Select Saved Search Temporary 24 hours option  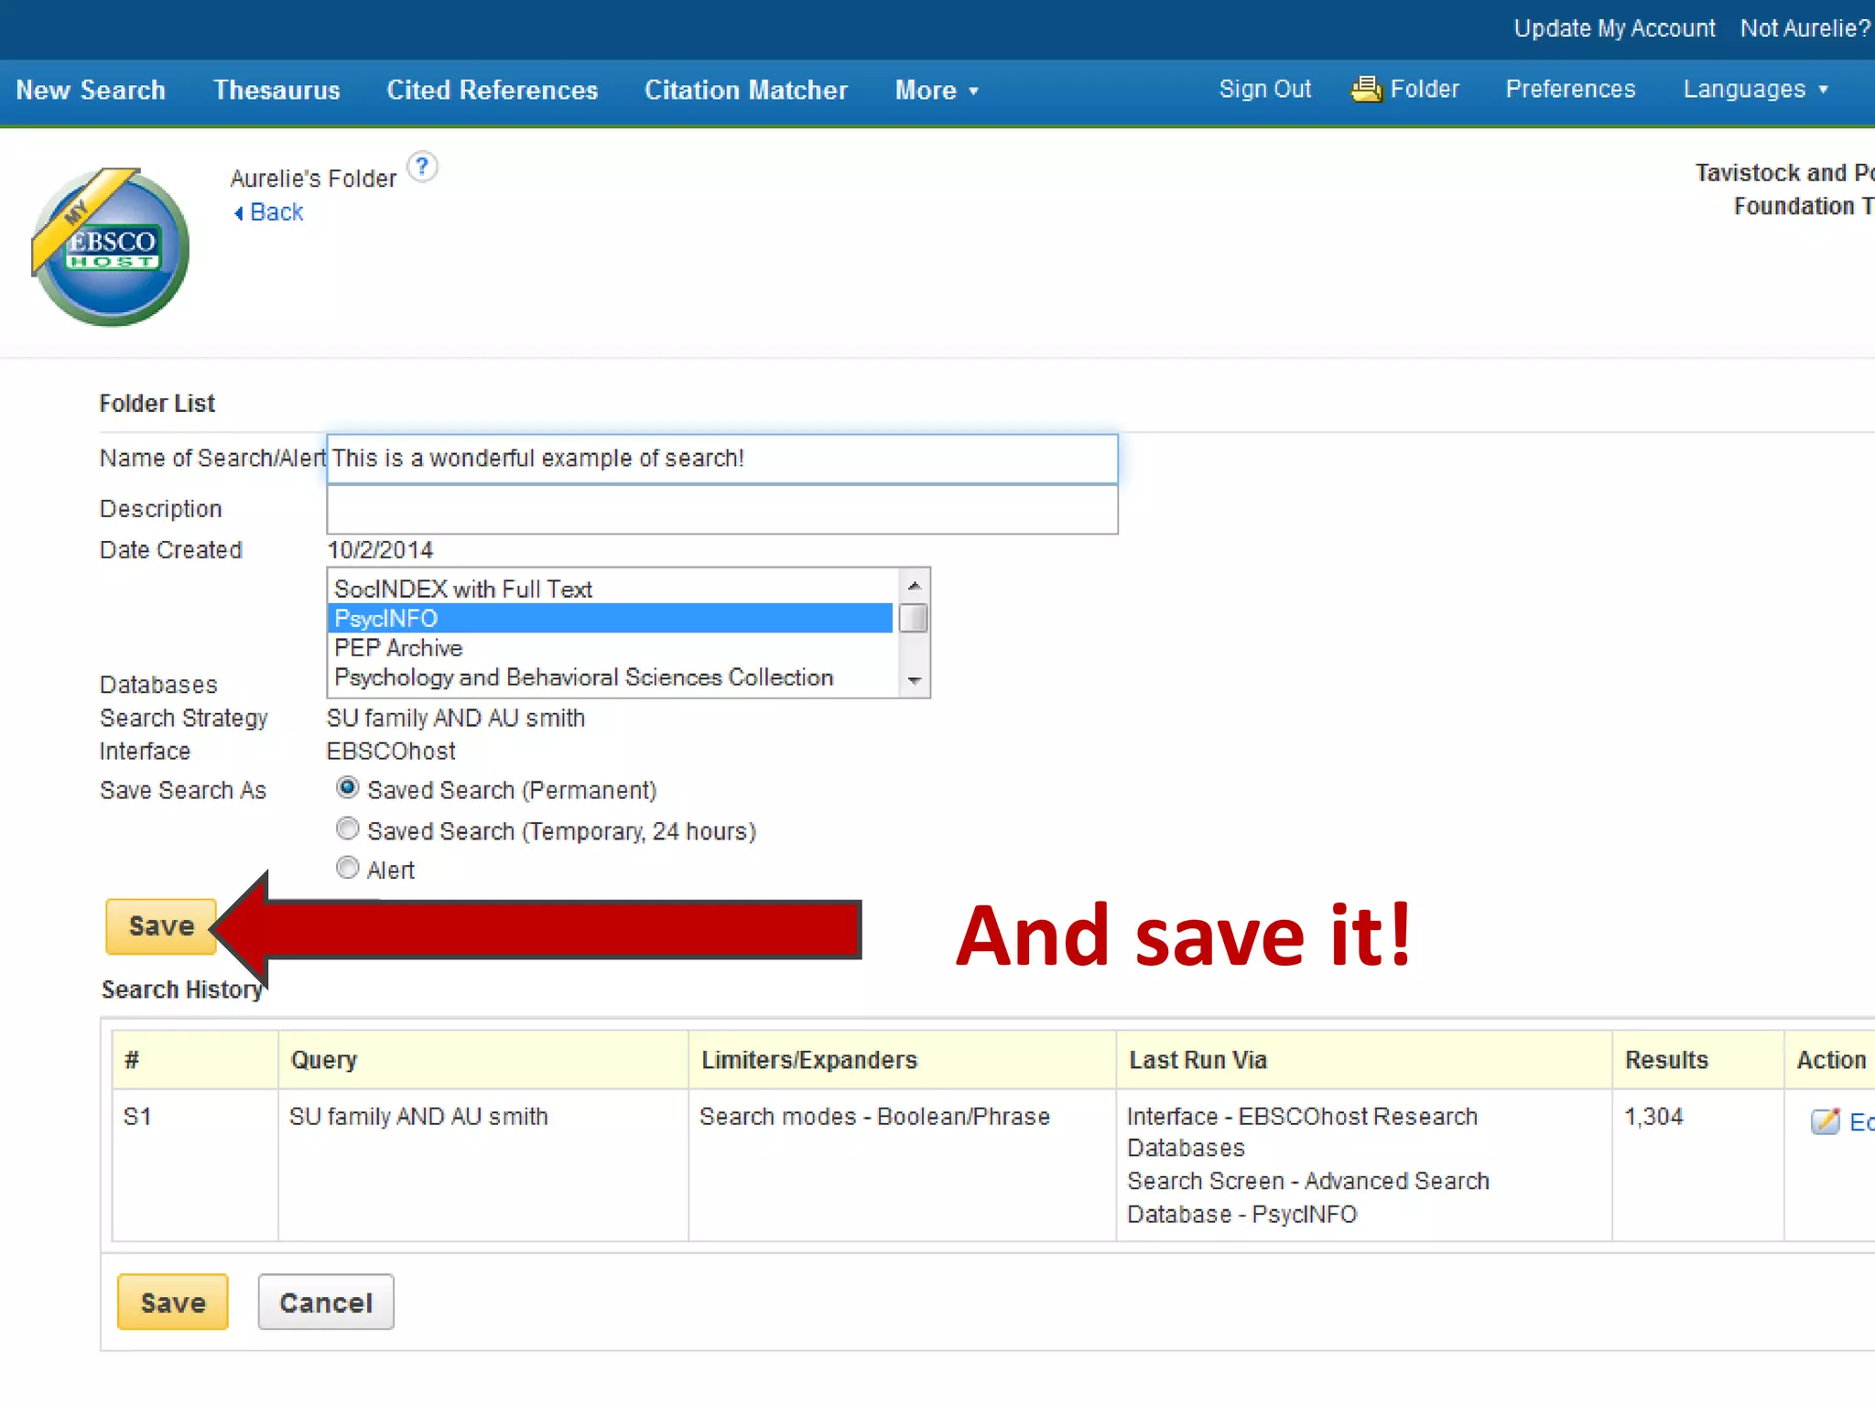pos(347,829)
